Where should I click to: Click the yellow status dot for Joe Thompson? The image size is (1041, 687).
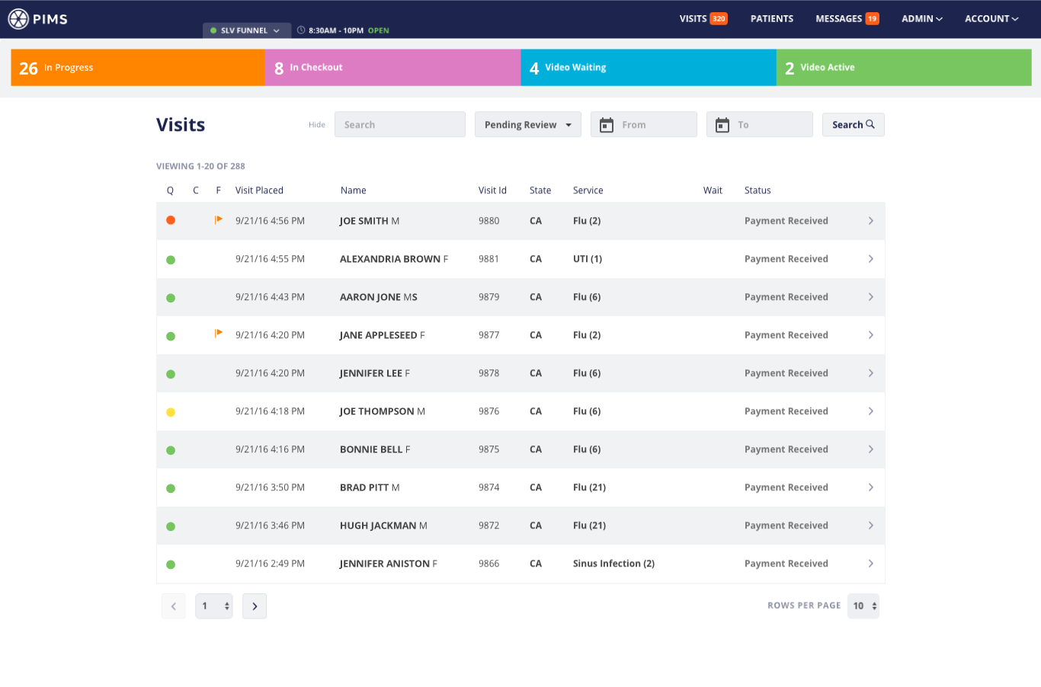pos(171,412)
